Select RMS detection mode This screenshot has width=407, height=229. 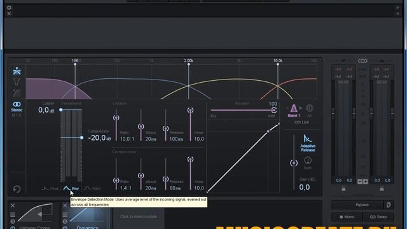(92, 188)
